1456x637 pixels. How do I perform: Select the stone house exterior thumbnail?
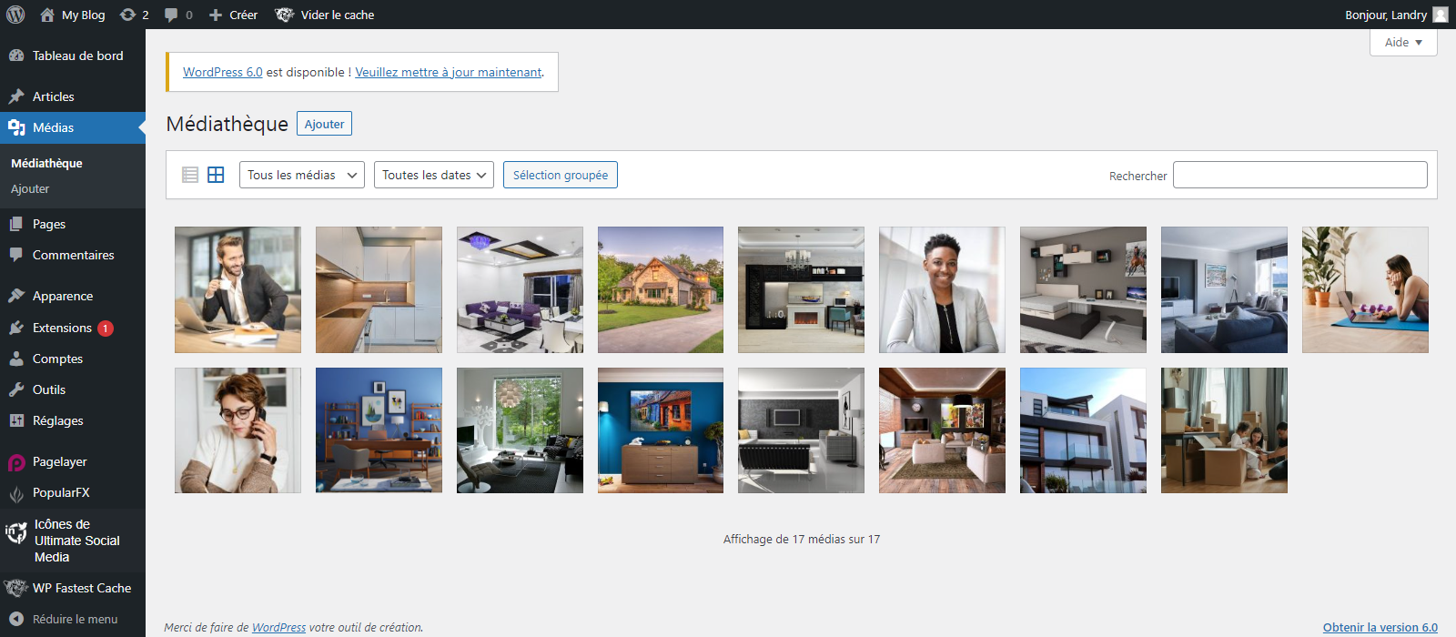pos(661,289)
